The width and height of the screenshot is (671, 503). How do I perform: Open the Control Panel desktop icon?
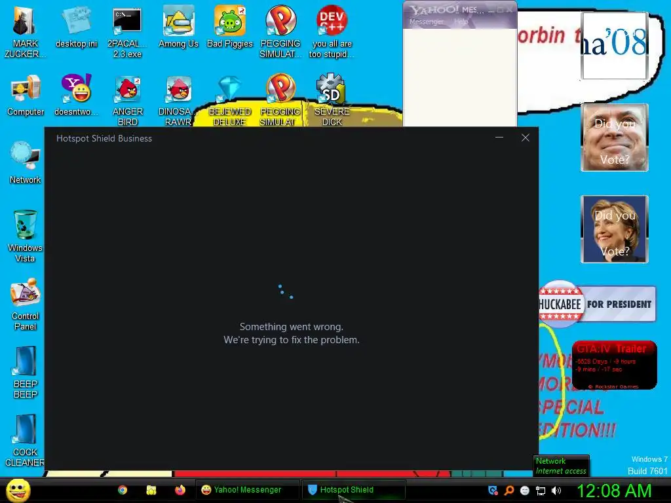(26, 304)
